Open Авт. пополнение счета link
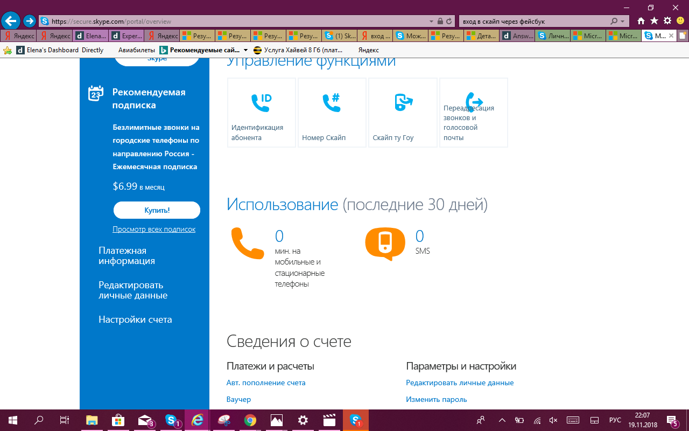 [x=266, y=383]
